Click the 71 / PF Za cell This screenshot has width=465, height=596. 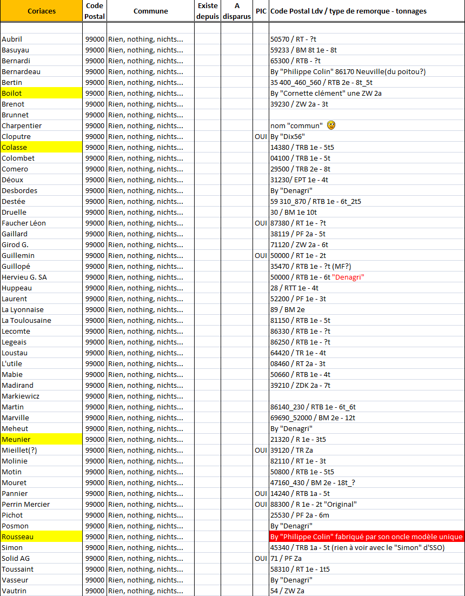[367, 558]
